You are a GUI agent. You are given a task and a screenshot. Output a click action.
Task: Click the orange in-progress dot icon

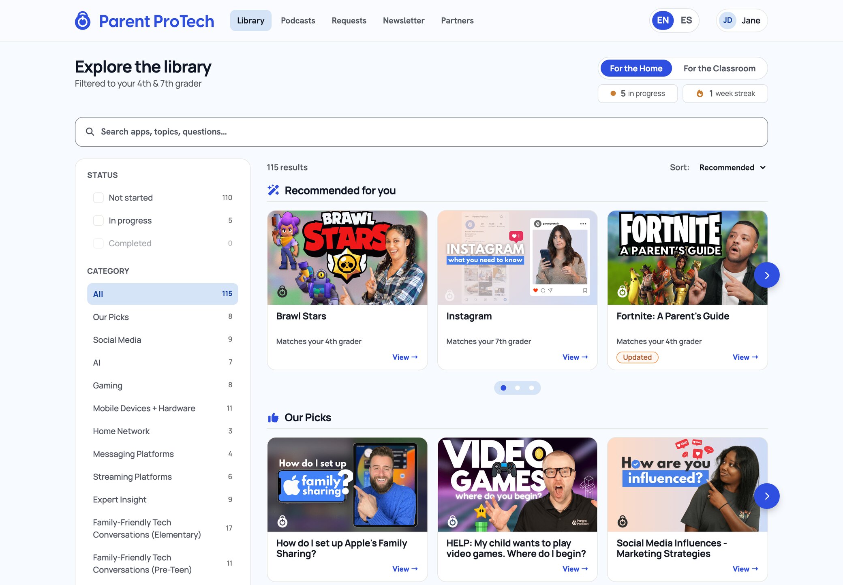click(x=613, y=94)
